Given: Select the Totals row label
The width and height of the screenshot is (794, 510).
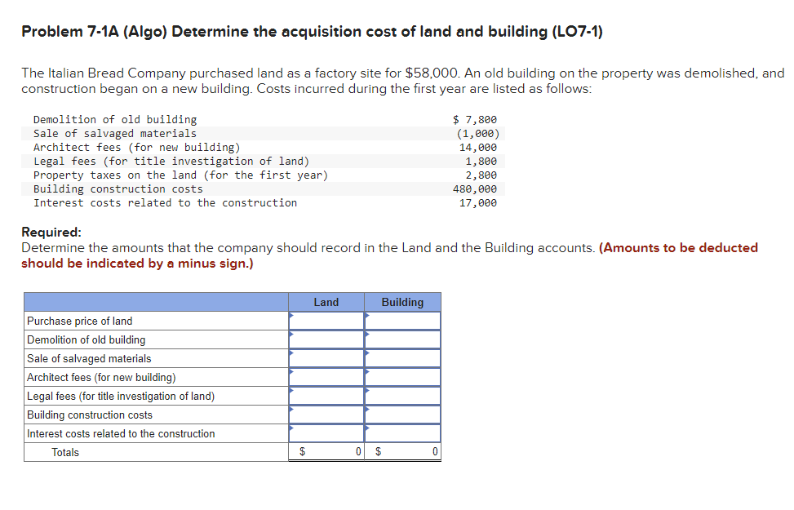Looking at the screenshot, I should (67, 451).
